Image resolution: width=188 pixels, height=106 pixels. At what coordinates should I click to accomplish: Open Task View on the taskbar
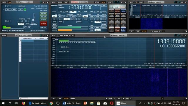coord(16,103)
